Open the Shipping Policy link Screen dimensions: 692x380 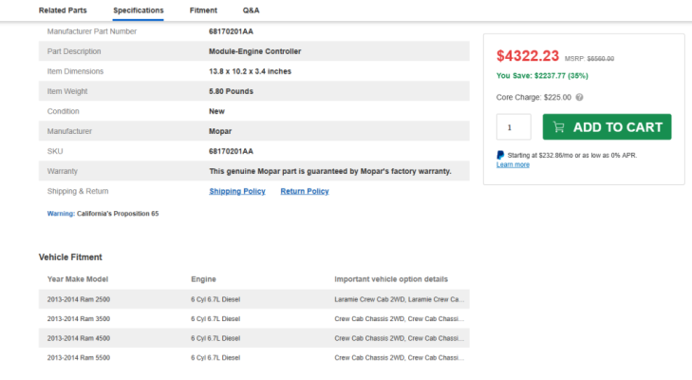coord(237,191)
